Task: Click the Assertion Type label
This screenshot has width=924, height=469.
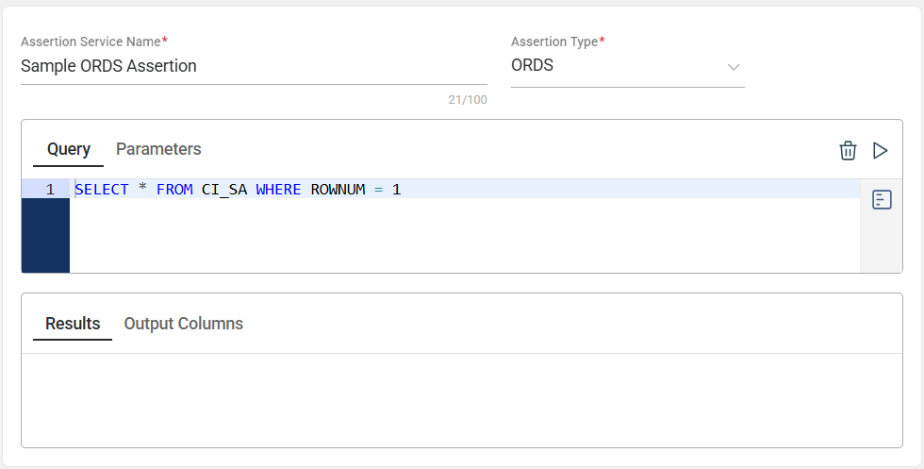Action: (x=554, y=42)
